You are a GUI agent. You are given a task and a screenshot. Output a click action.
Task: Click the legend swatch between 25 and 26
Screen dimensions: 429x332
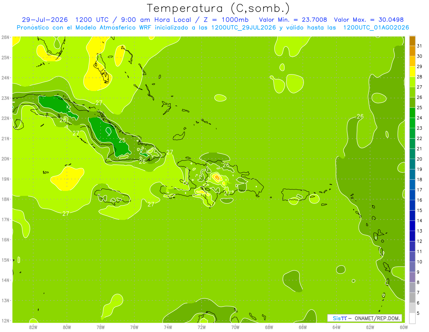pyautogui.click(x=412, y=102)
